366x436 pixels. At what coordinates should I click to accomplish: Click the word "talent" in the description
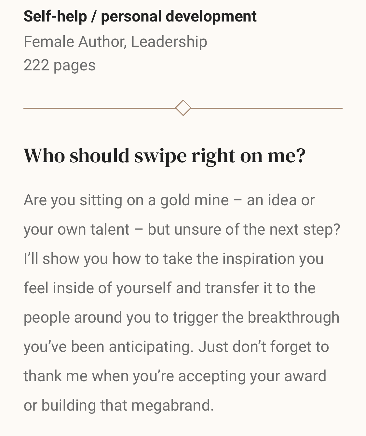110,229
